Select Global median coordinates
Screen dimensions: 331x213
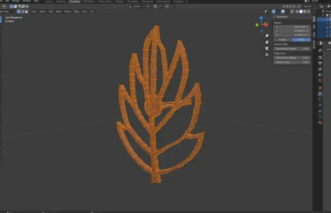point(282,39)
